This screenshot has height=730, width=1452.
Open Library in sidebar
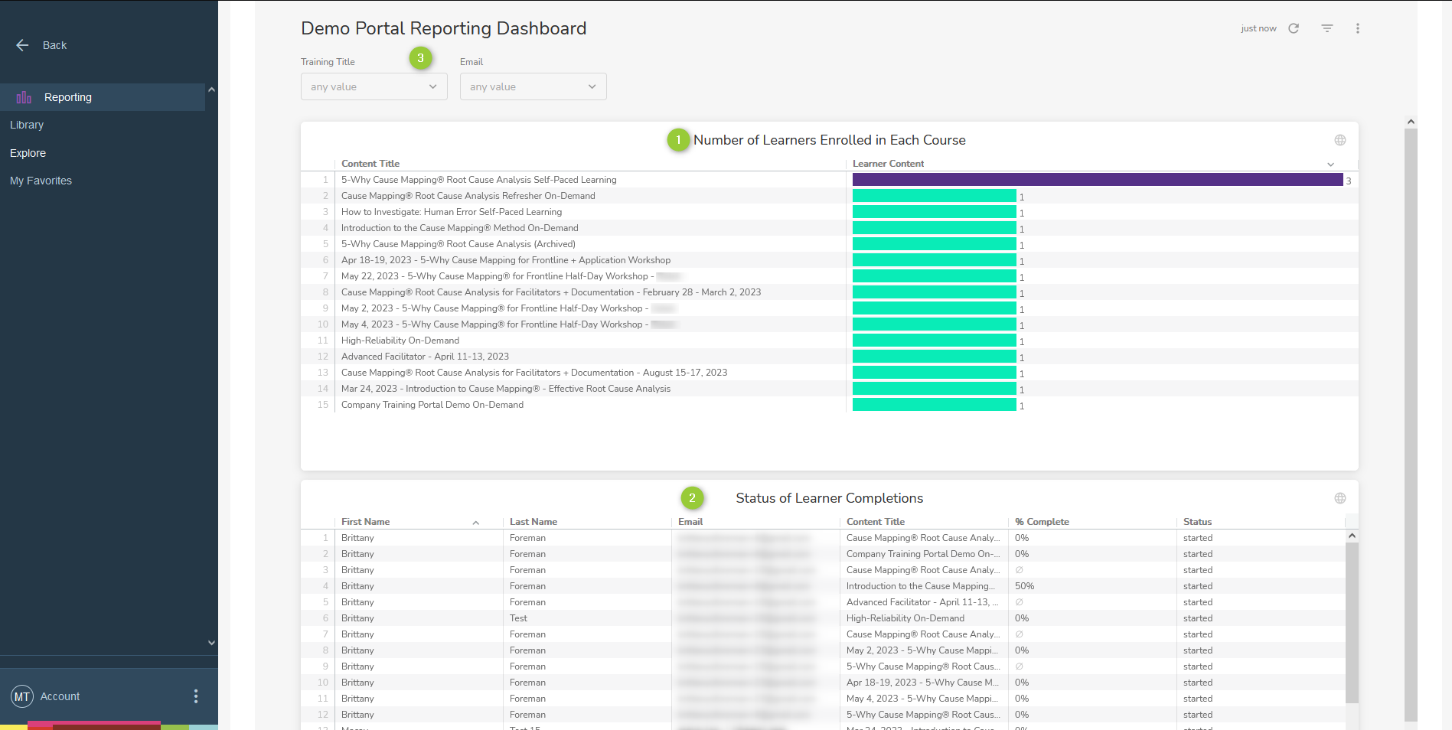(27, 125)
